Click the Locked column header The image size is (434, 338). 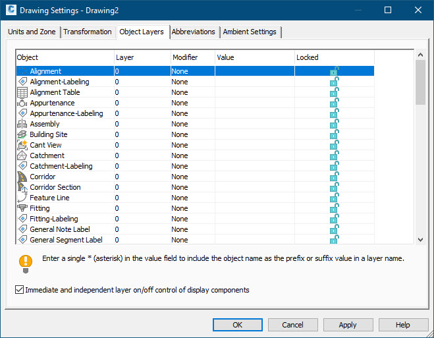point(335,57)
